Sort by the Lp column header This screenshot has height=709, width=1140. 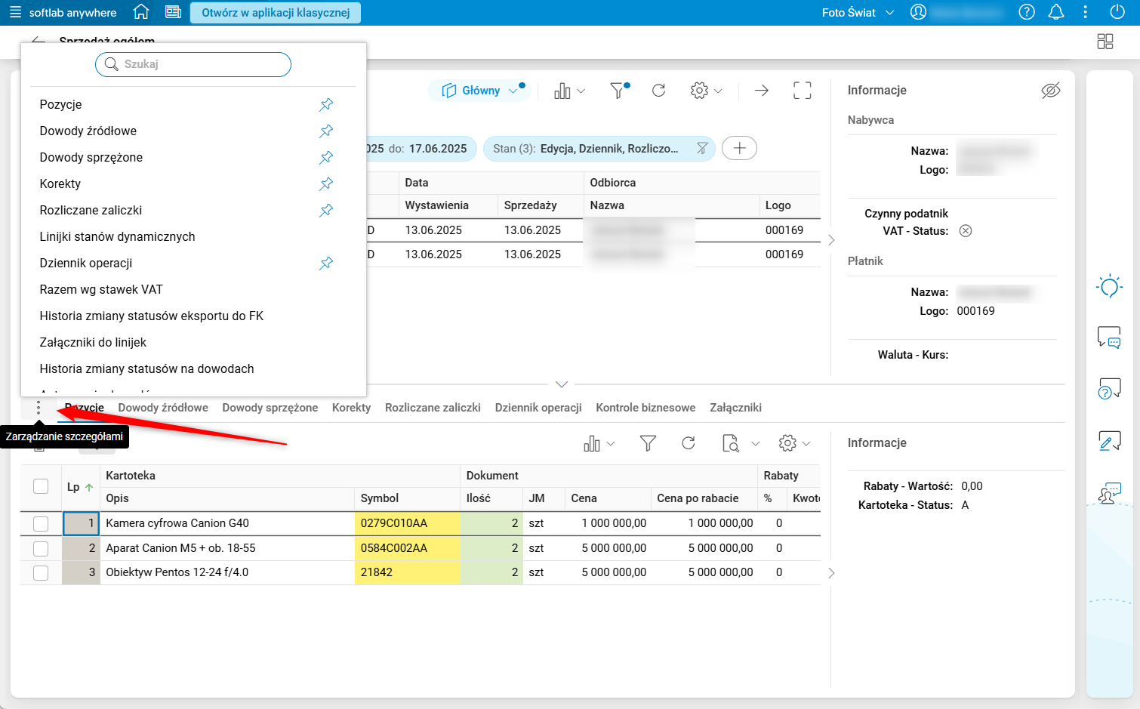tap(80, 487)
